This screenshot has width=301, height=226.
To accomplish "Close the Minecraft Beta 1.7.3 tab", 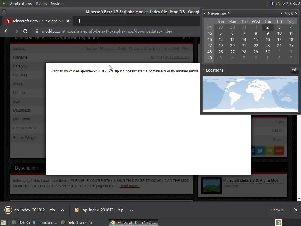I will pyautogui.click(x=68, y=21).
